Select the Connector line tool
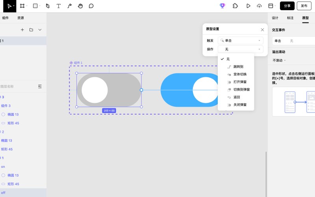This screenshot has width=315, height=197. (70, 6)
